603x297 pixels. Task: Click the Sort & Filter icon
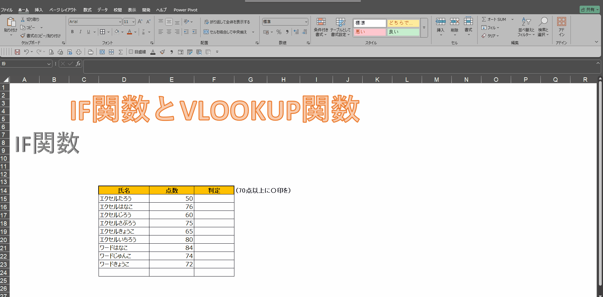pyautogui.click(x=526, y=22)
